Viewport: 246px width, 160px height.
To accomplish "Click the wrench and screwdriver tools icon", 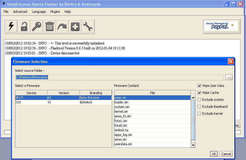I will (88, 26).
